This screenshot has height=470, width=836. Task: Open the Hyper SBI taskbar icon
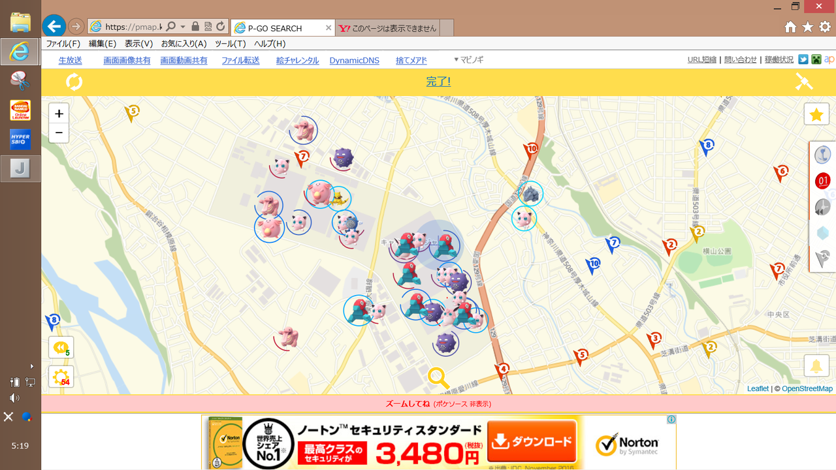click(20, 139)
